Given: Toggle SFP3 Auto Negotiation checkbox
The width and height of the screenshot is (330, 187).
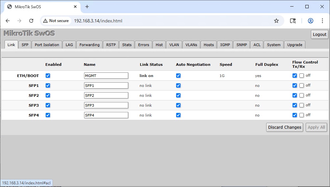Looking at the screenshot, I should pyautogui.click(x=178, y=105).
